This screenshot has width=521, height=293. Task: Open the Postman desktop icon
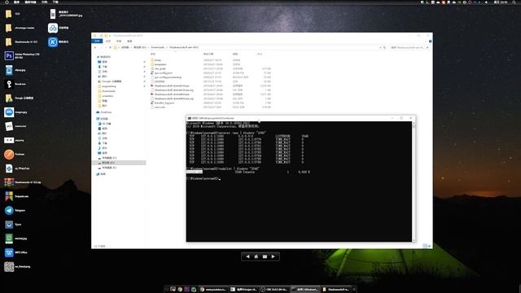point(9,154)
